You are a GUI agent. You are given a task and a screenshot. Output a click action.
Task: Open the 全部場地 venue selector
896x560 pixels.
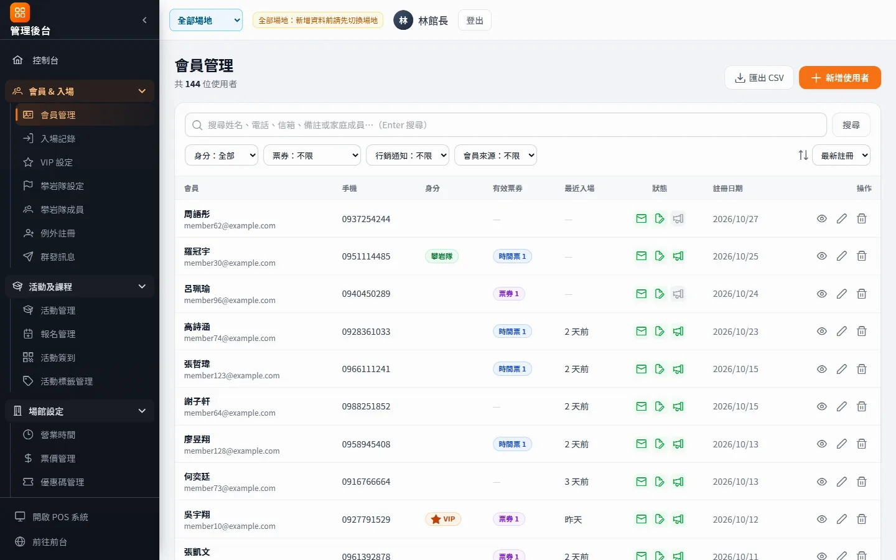[206, 21]
